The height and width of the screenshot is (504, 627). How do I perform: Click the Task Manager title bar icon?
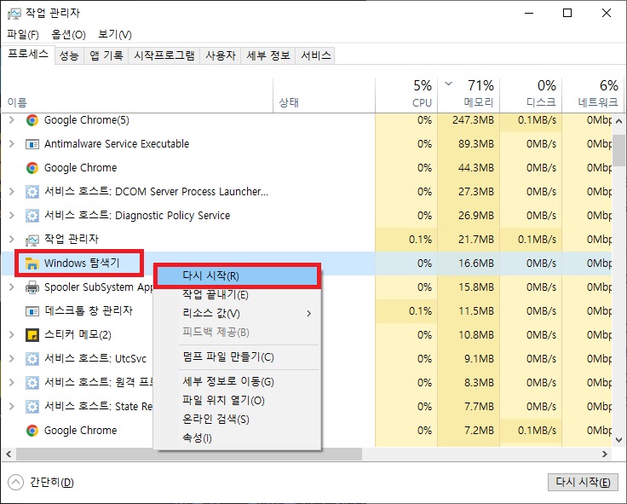[14, 14]
